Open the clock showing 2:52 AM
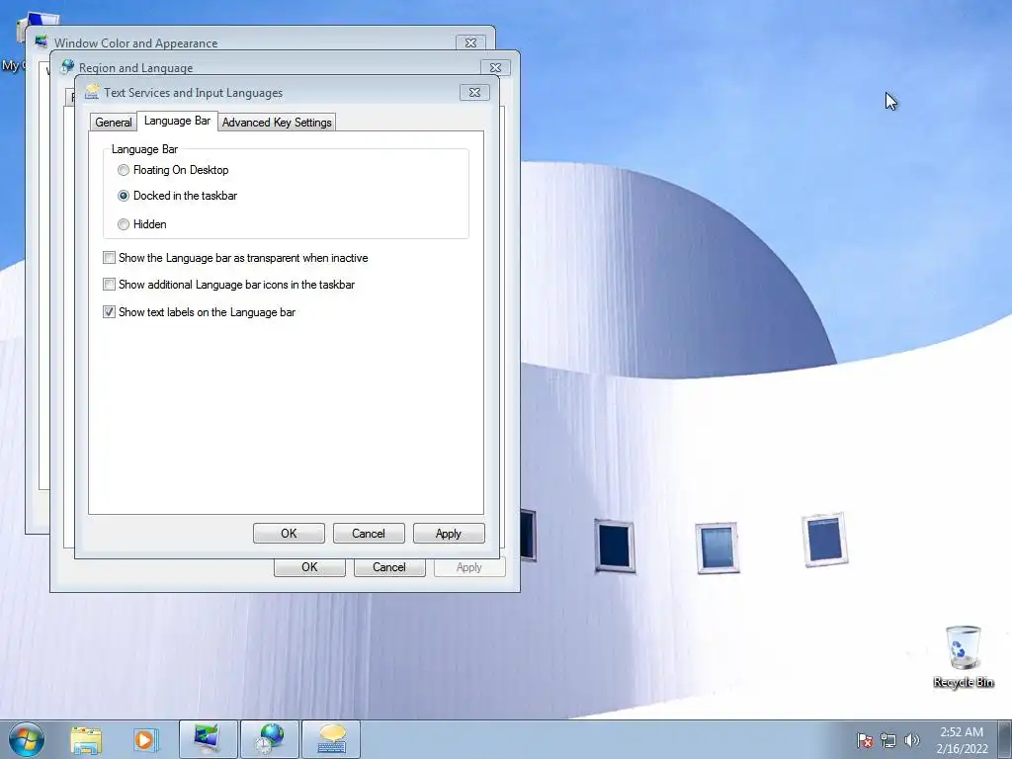The height and width of the screenshot is (759, 1012). point(962,740)
